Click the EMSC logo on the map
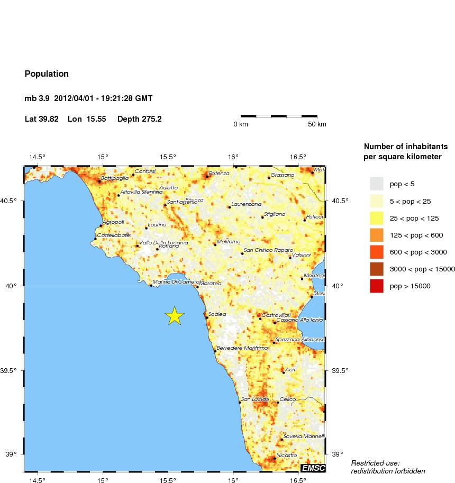Image resolution: width=455 pixels, height=483 pixels. tap(313, 468)
